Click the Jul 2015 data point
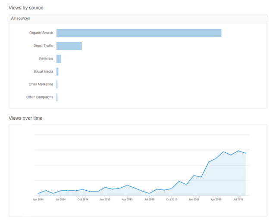Screen dimensions: 276x223 [150, 193]
